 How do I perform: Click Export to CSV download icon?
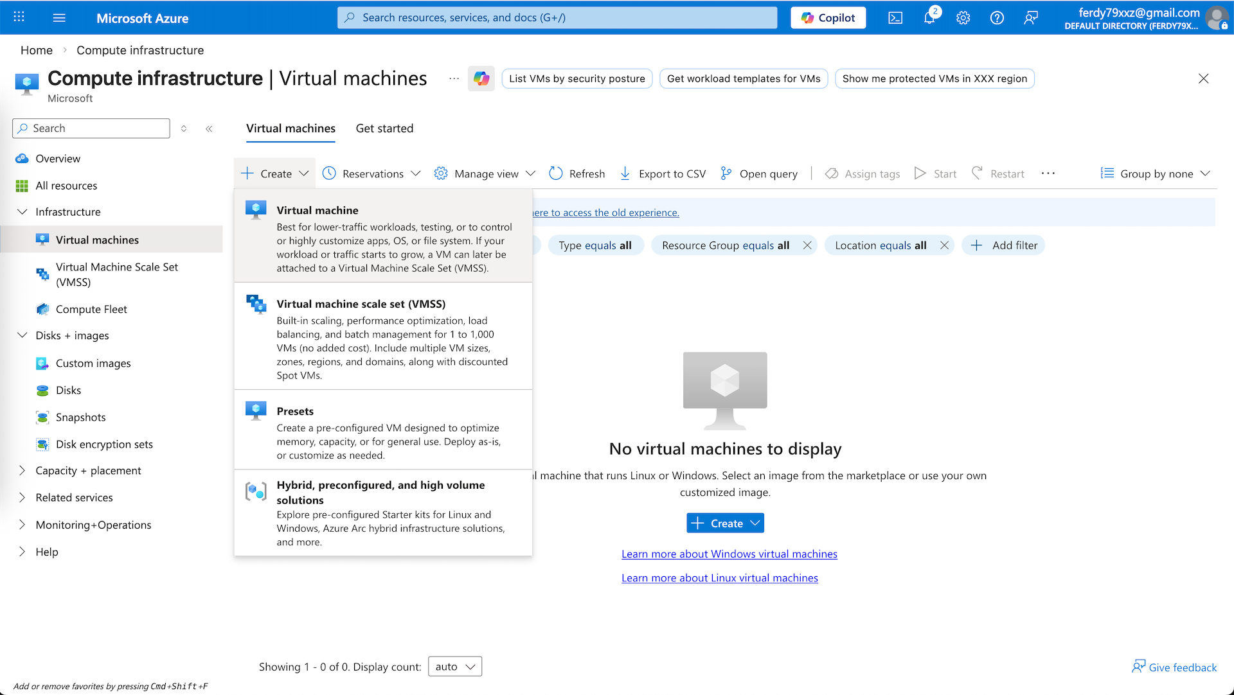[x=625, y=173]
